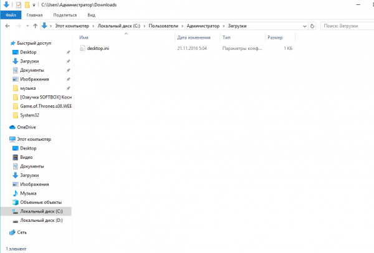Image resolution: width=374 pixels, height=253 pixels.
Task: Expand the address bar history dropdown
Action: [305, 26]
